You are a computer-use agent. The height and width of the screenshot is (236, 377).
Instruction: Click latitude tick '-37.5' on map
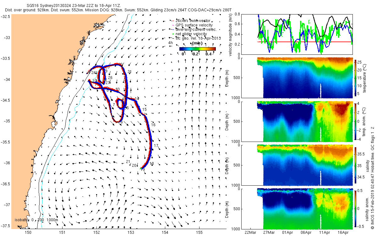point(6,226)
